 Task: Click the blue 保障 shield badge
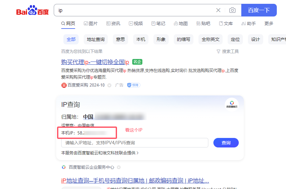pos(134,85)
